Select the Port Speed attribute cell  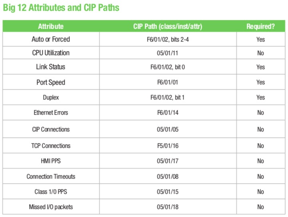51,82
